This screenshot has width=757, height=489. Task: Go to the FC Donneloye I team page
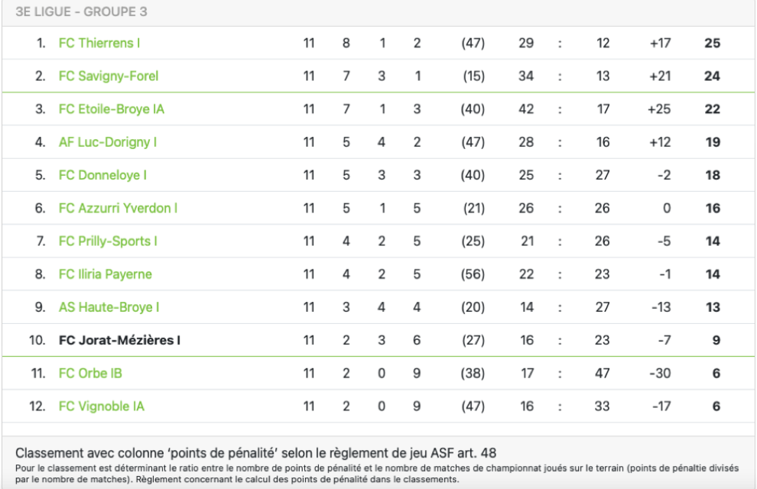(x=102, y=175)
